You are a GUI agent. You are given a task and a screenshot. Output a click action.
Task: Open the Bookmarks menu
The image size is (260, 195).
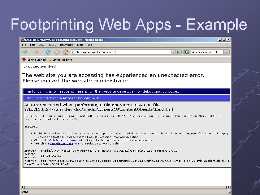66,45
